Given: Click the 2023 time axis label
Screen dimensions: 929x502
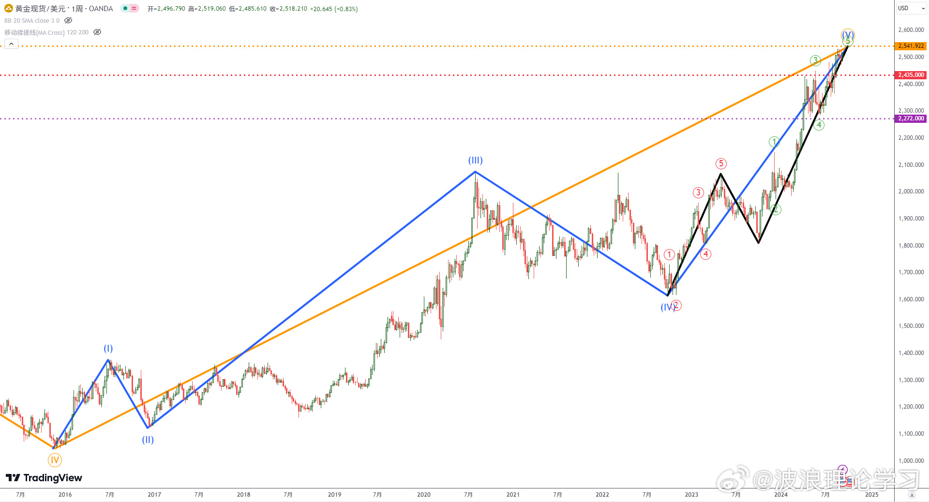Looking at the screenshot, I should pyautogui.click(x=691, y=494).
